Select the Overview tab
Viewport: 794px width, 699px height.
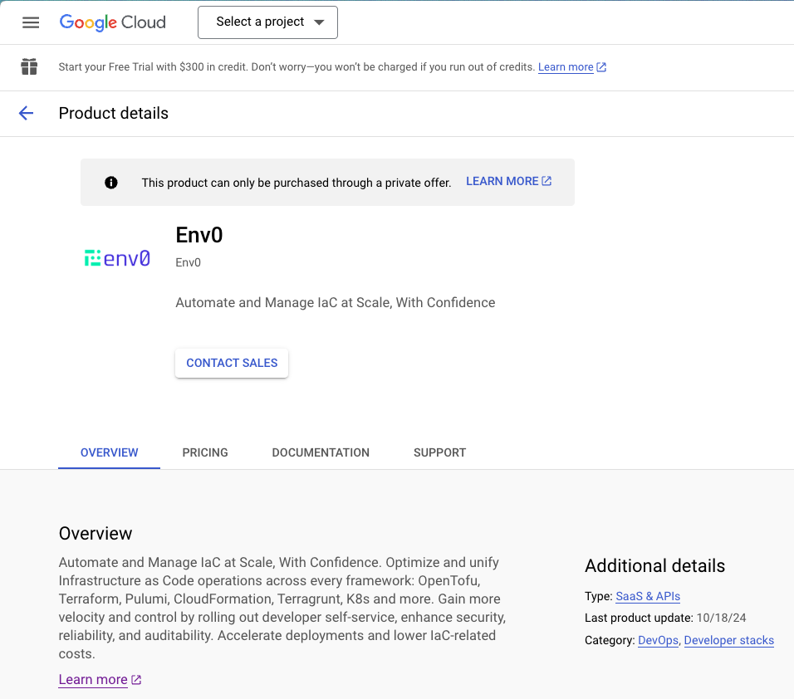pyautogui.click(x=110, y=452)
